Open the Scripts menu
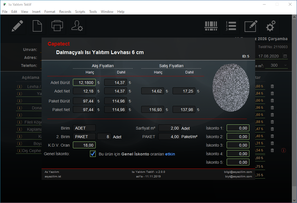The width and height of the screenshot is (297, 203). tap(80, 12)
